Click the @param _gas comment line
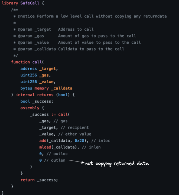Viewport: 179px width, 195px height. click(x=75, y=36)
